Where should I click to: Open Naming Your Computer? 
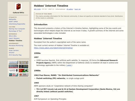(17, 29)
